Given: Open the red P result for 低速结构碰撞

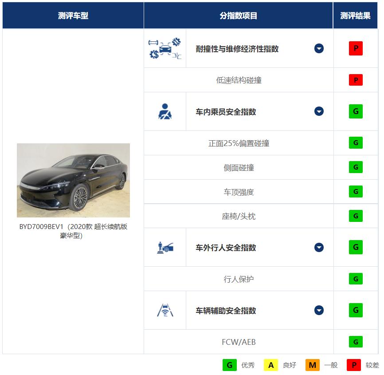Looking at the screenshot, I should pos(355,80).
